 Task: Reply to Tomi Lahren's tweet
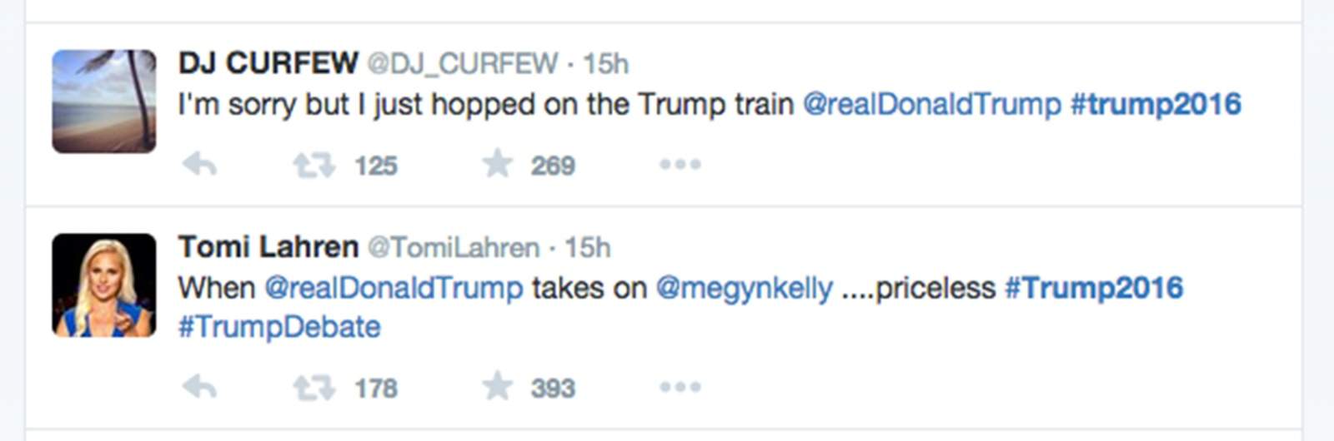pos(200,387)
